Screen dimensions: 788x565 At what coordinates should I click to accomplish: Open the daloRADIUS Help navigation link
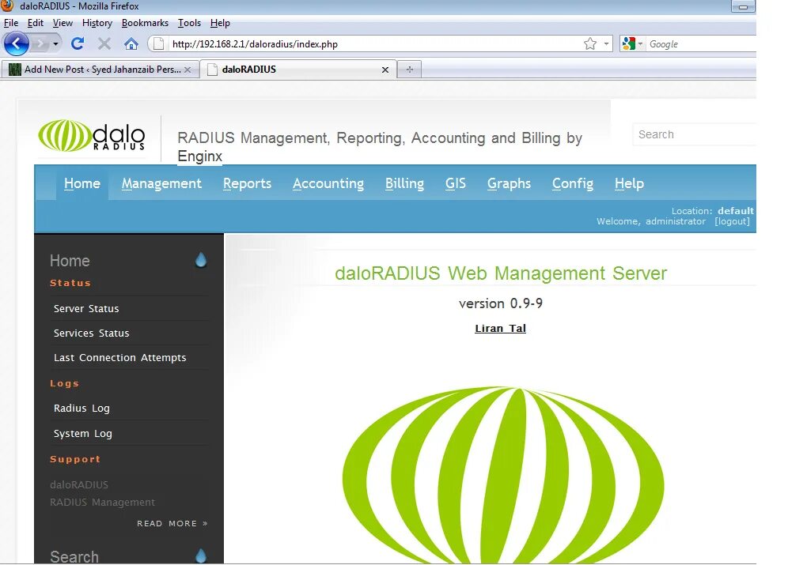629,183
